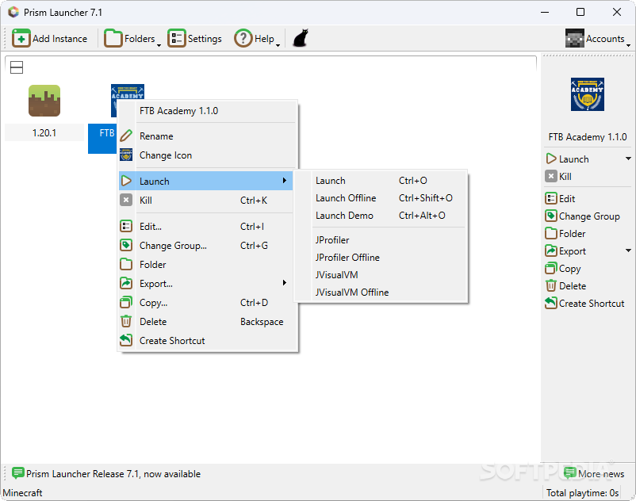Click the Academy icon beside Change Icon
This screenshot has height=501, width=636.
click(126, 155)
